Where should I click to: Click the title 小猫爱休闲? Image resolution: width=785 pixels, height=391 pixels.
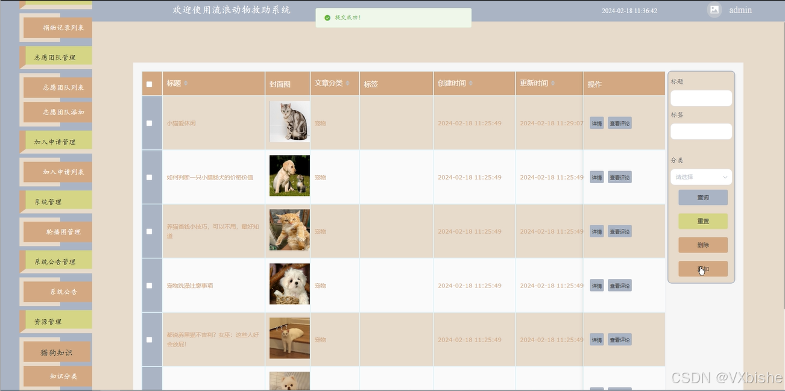coord(181,124)
